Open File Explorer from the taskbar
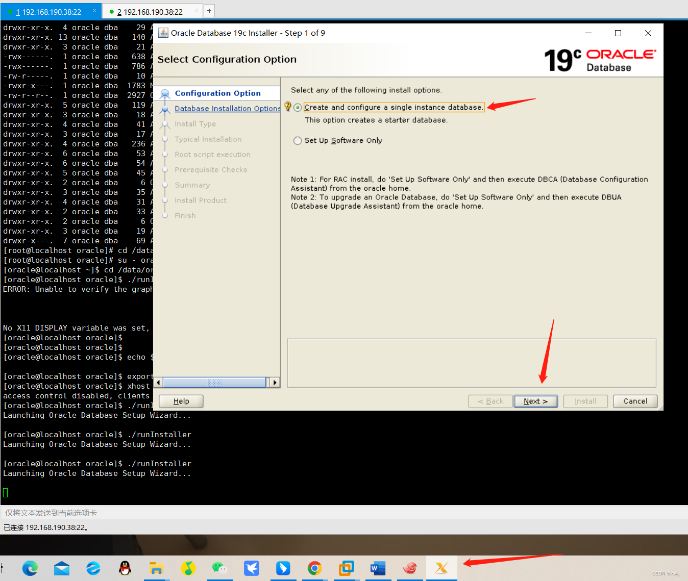The width and height of the screenshot is (688, 581). [x=156, y=568]
